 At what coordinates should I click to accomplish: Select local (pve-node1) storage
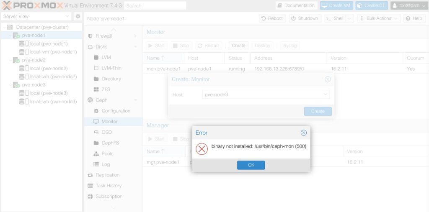49,44
